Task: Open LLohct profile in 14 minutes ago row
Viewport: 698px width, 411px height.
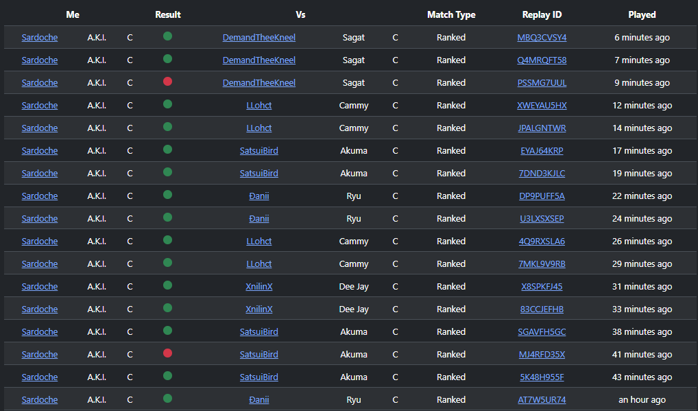Action: (x=259, y=128)
